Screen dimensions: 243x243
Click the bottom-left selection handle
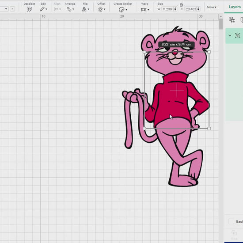tap(144, 129)
